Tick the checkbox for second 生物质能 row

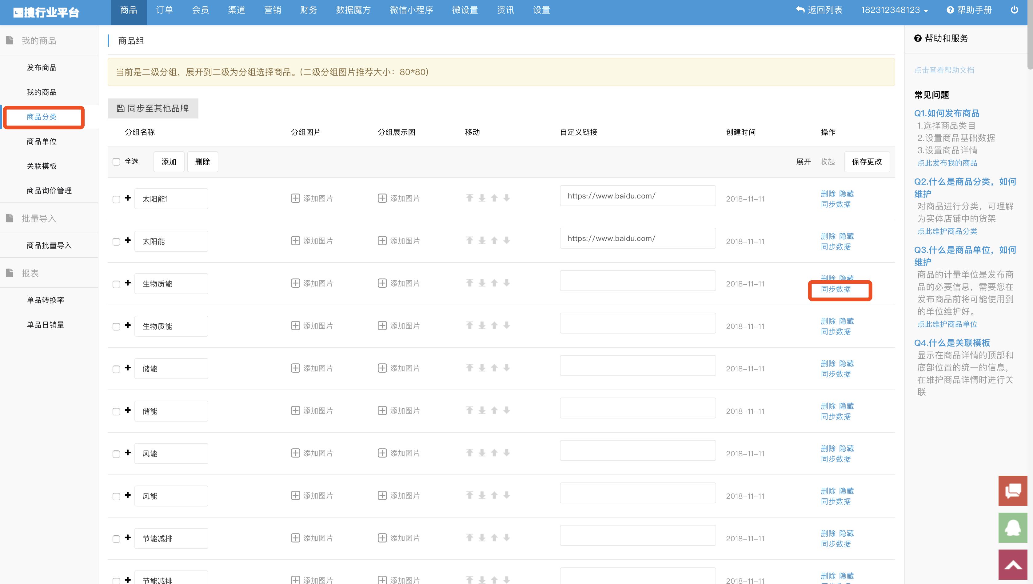116,327
